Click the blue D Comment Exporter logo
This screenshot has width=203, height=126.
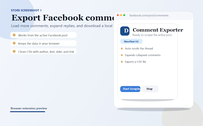[x=125, y=31]
